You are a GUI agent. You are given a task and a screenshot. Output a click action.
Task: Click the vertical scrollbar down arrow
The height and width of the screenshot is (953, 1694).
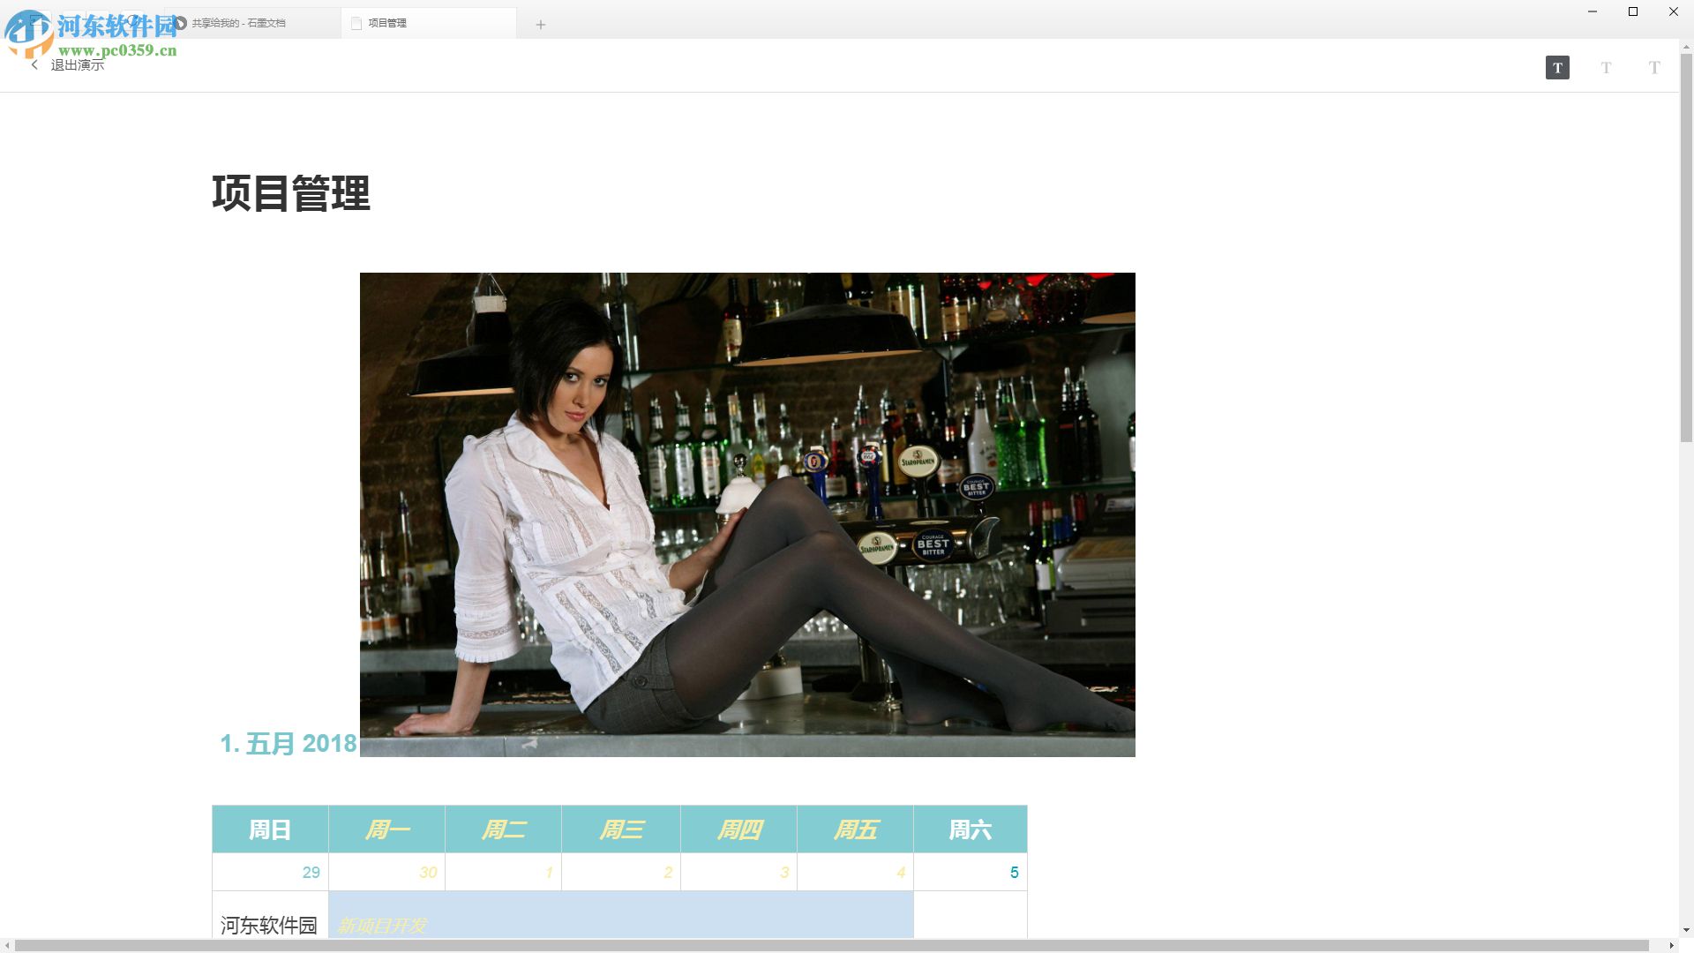click(1686, 929)
